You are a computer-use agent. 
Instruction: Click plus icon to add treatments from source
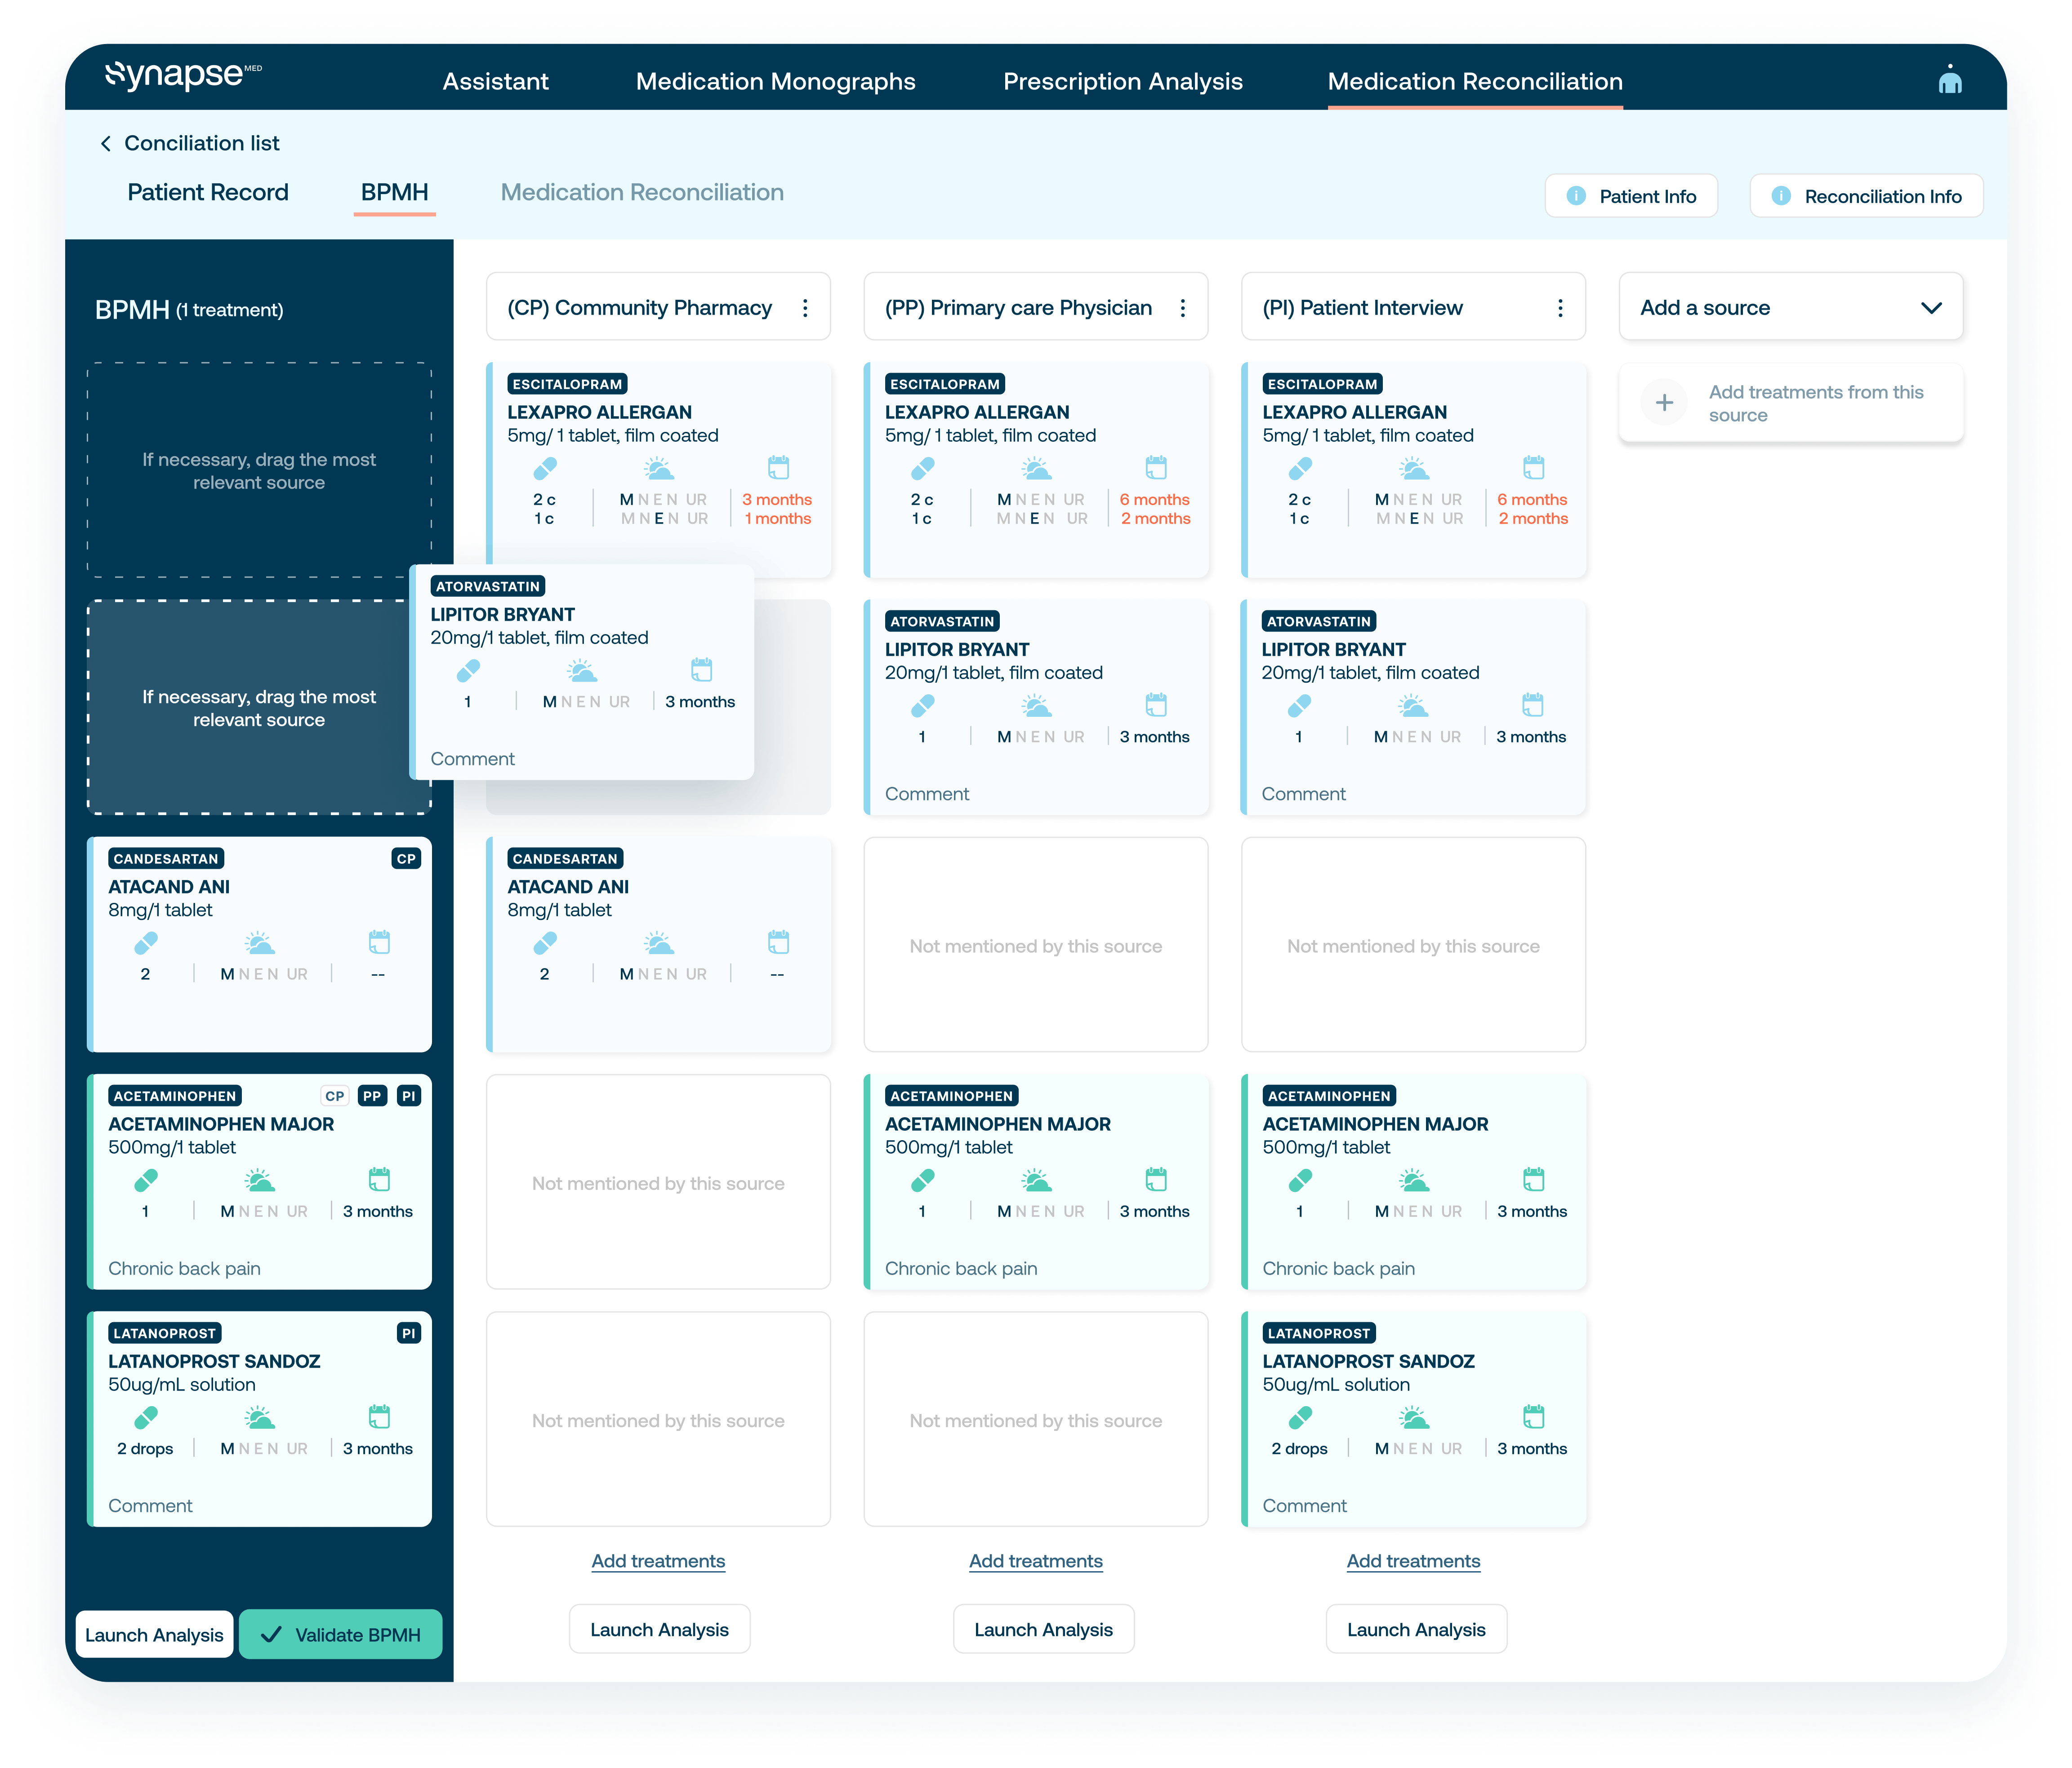coord(1664,403)
